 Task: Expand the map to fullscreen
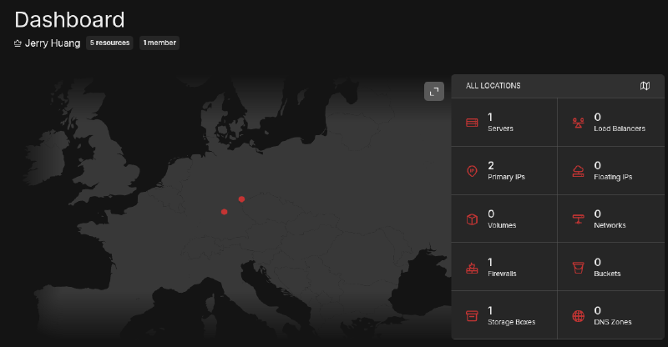pos(433,92)
